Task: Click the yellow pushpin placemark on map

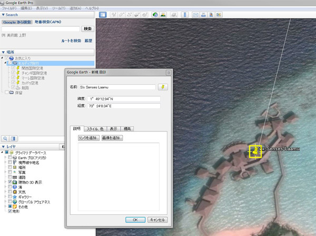Action: click(255, 151)
